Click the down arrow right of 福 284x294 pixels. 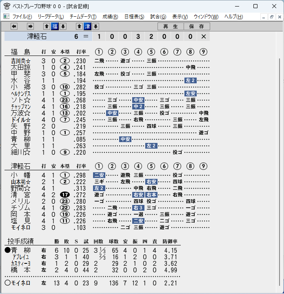tap(63, 27)
